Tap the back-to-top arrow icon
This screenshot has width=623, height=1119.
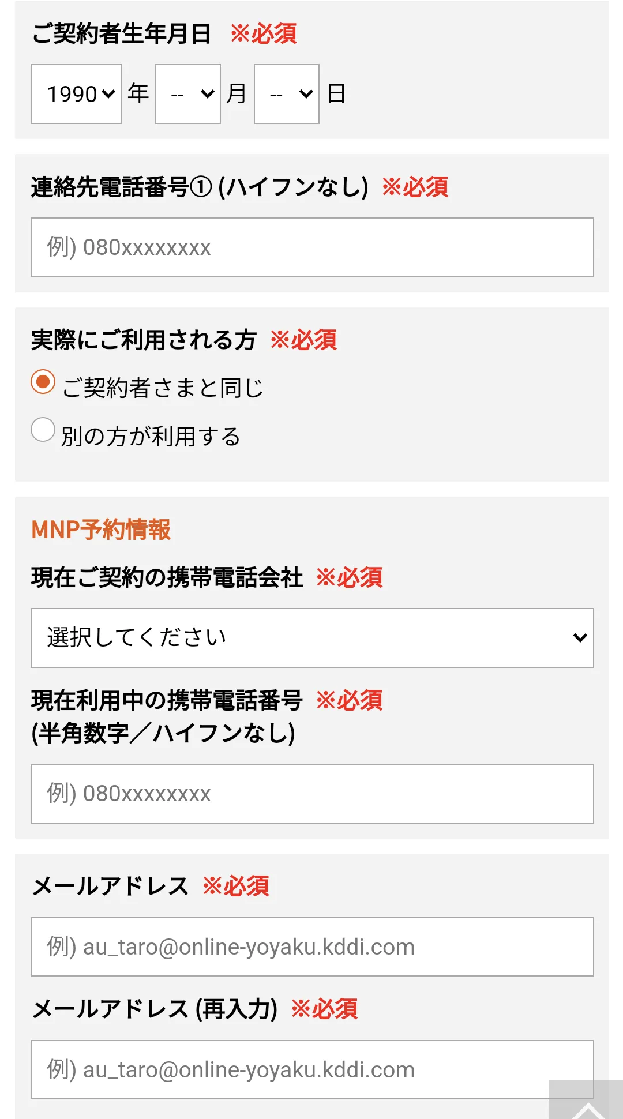click(x=586, y=1101)
